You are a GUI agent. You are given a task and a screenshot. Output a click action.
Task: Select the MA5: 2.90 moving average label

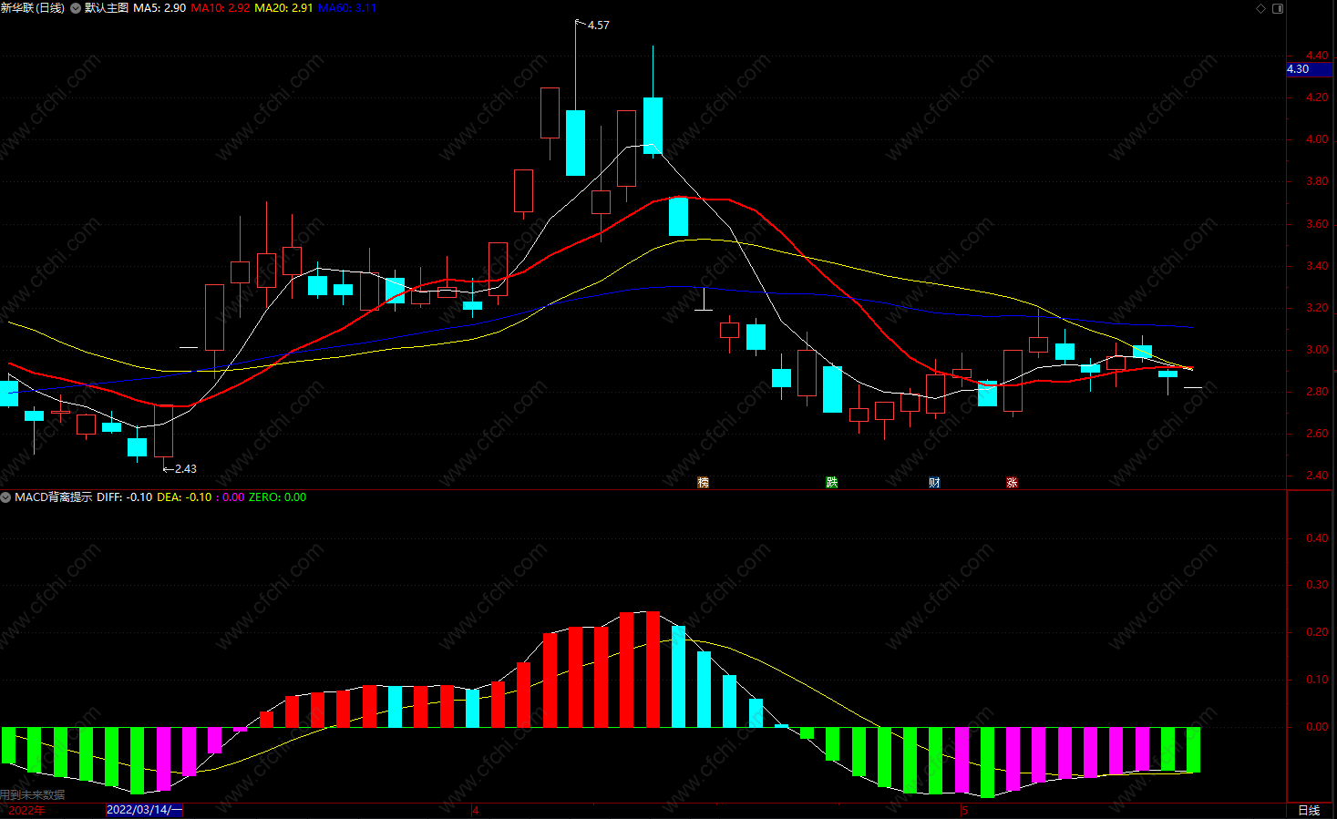[159, 8]
